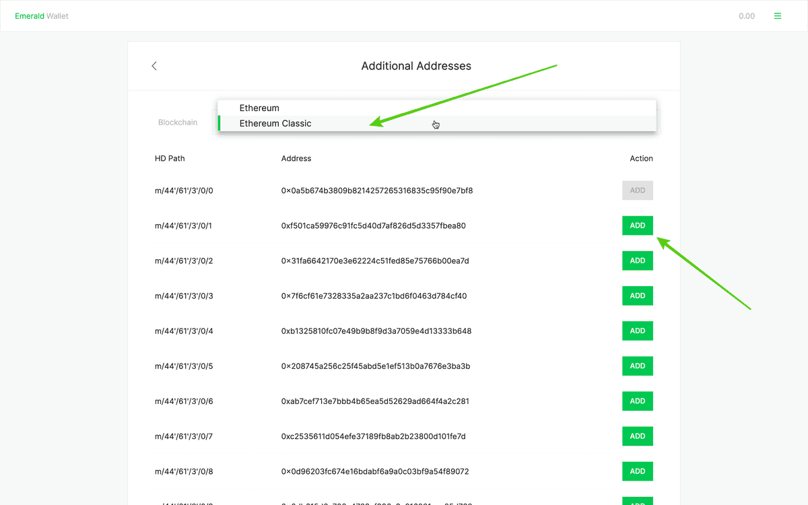Open the hamburger menu icon
808x505 pixels.
point(778,15)
